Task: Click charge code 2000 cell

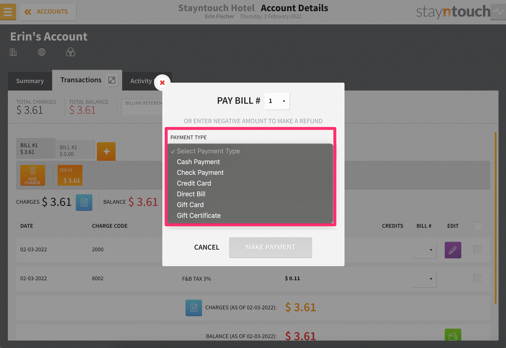Action: pos(98,250)
